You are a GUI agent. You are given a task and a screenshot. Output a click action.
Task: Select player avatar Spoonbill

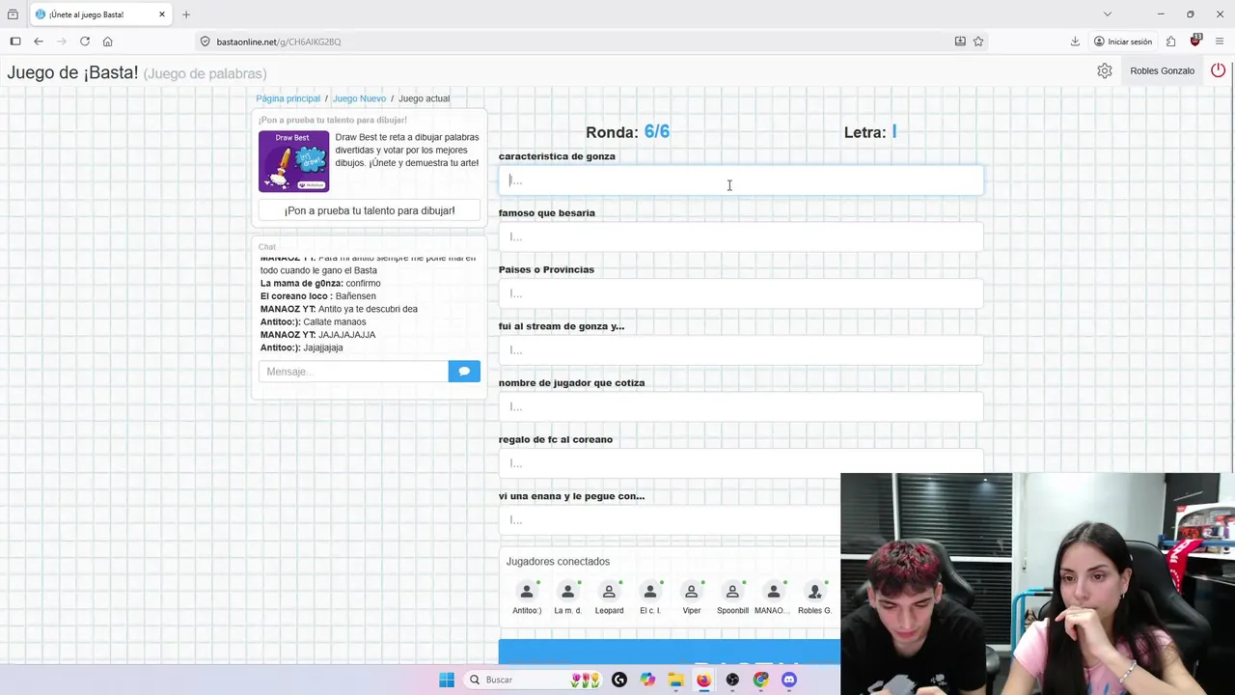tap(732, 592)
